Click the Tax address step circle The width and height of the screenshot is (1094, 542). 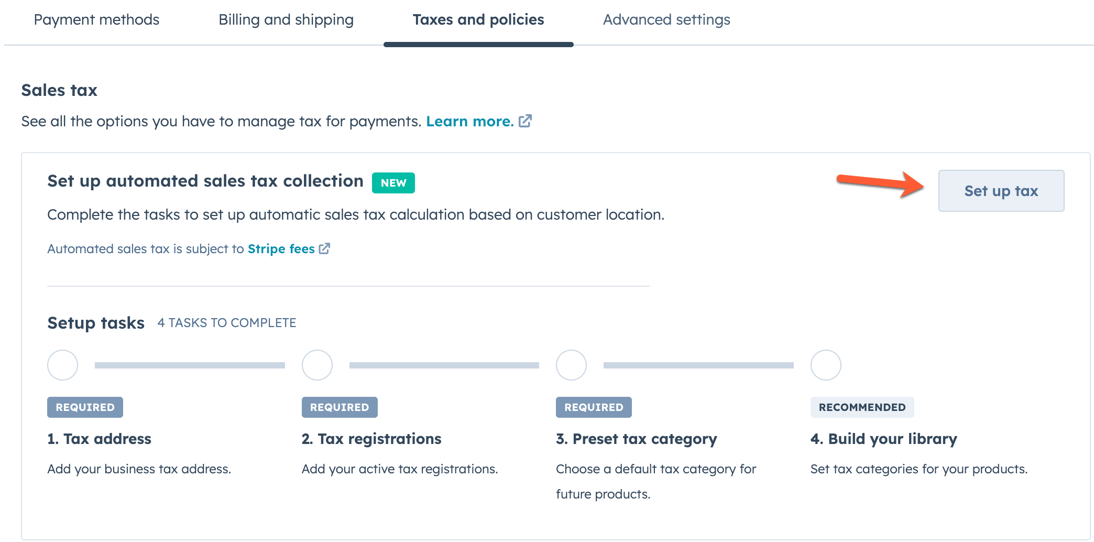(62, 365)
